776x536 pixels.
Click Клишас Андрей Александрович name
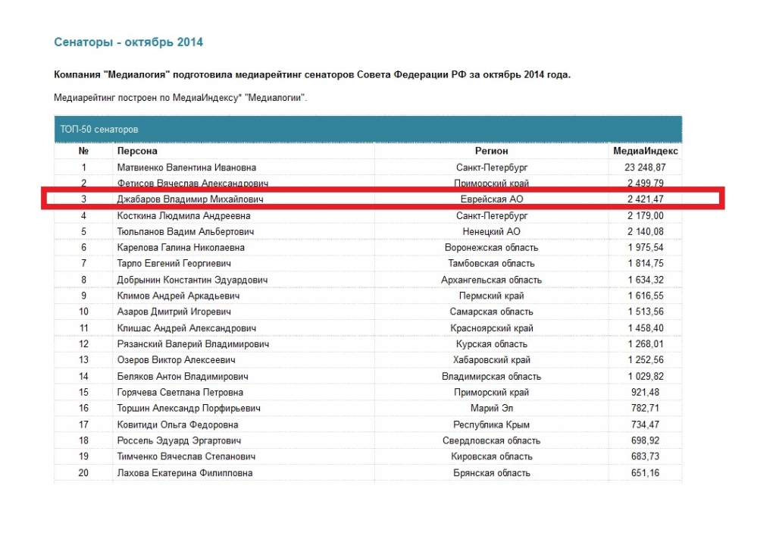coord(186,328)
